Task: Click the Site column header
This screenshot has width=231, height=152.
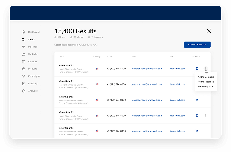Action: click(x=172, y=56)
